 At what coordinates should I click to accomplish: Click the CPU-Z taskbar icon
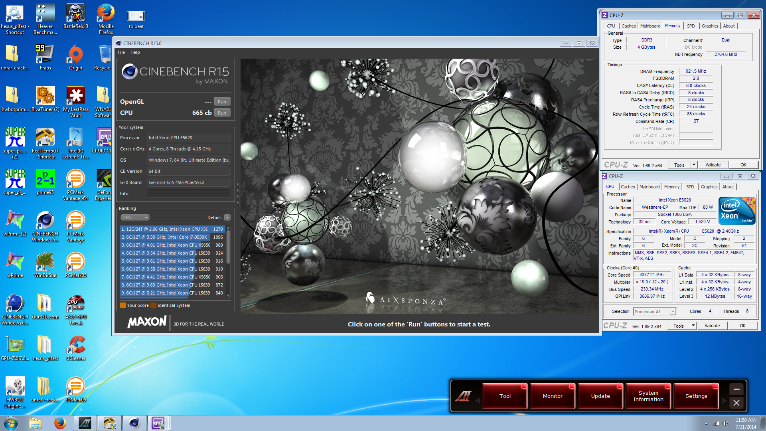tap(158, 423)
